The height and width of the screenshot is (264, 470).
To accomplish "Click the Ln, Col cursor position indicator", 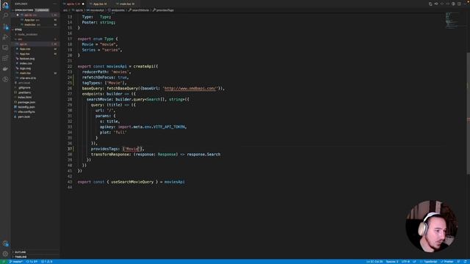I will pyautogui.click(x=375, y=262).
